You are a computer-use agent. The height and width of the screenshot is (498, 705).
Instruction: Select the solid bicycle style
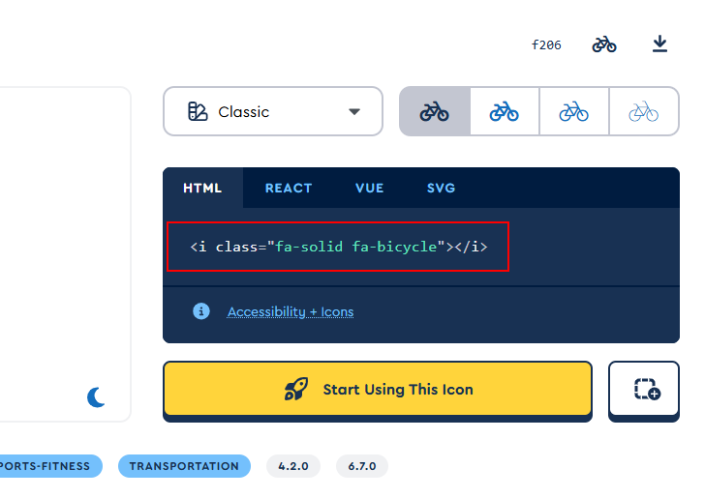[x=435, y=112]
